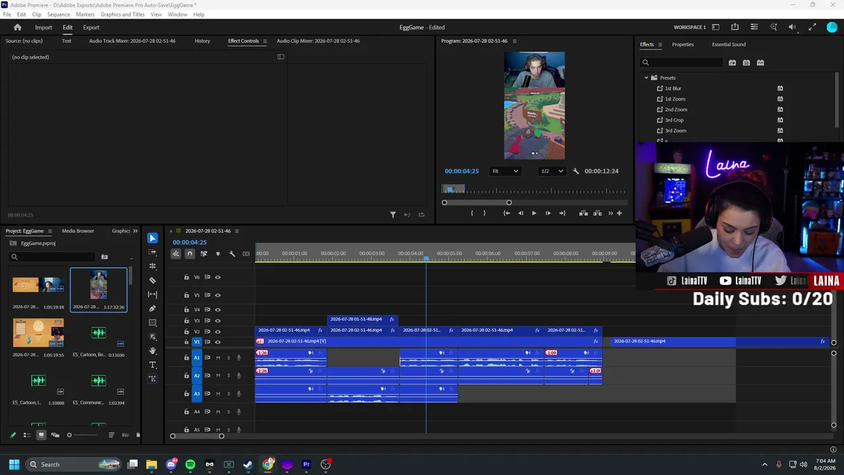Toggle Snap in timeline
This screenshot has height=475, width=844.
click(x=190, y=254)
